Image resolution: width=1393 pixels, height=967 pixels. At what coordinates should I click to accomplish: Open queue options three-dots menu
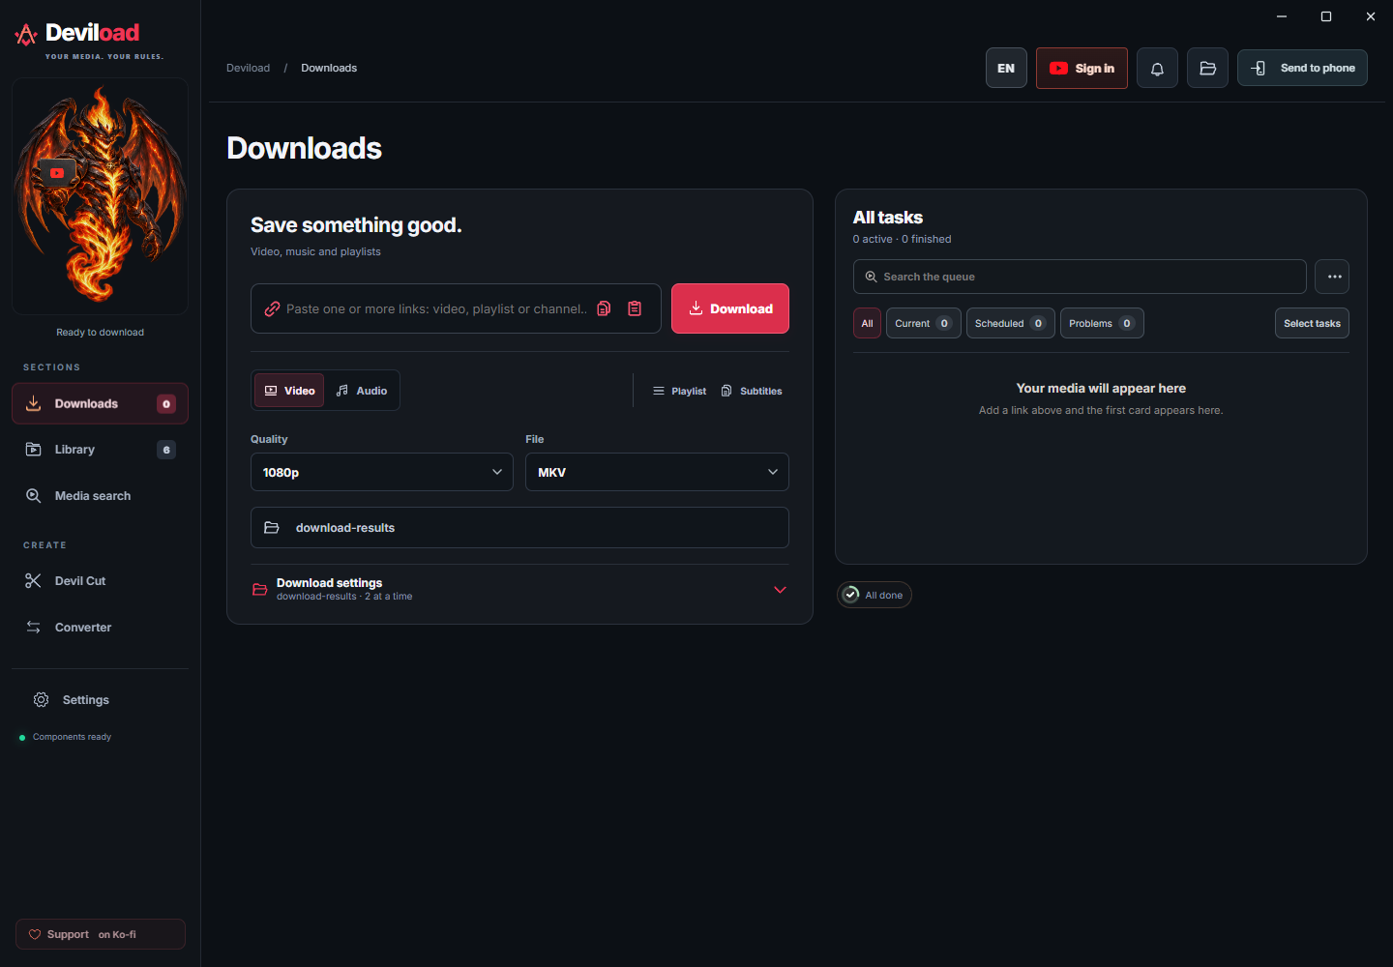(1332, 277)
